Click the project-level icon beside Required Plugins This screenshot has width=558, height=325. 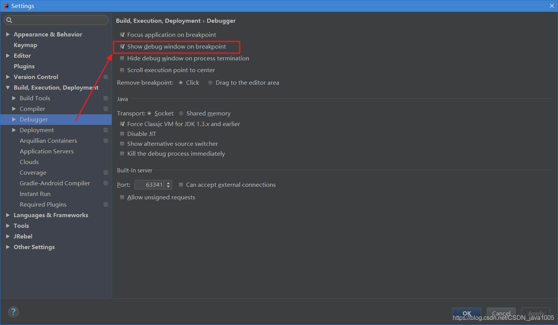coord(106,205)
